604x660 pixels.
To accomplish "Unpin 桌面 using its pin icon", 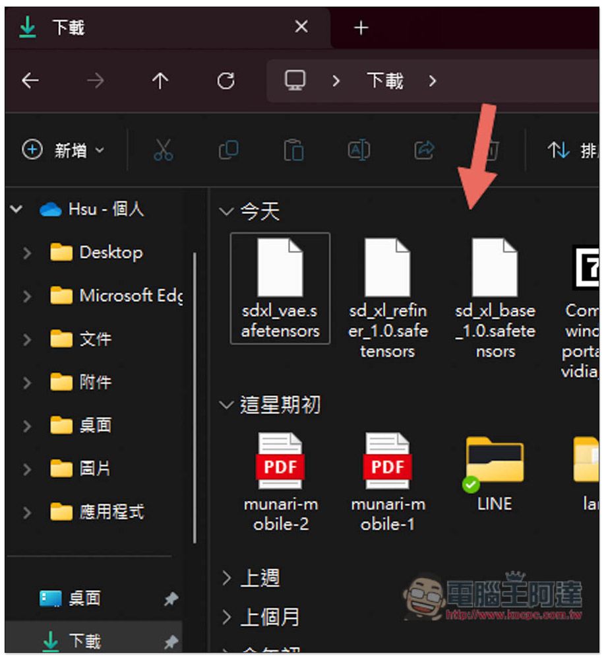I will pos(171,599).
